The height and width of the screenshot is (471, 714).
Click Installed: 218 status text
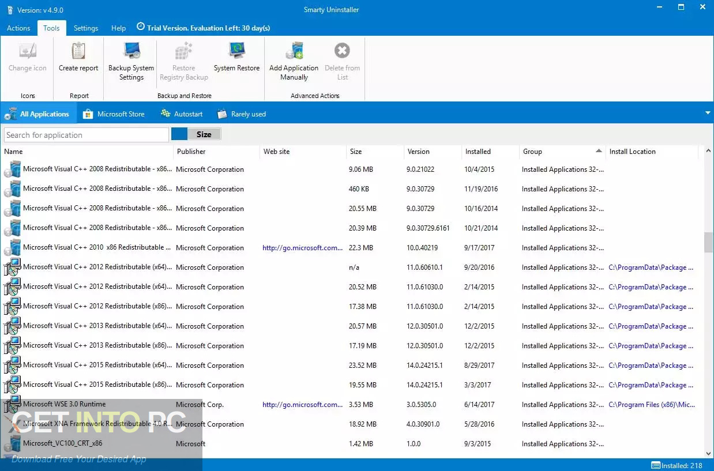[682, 465]
